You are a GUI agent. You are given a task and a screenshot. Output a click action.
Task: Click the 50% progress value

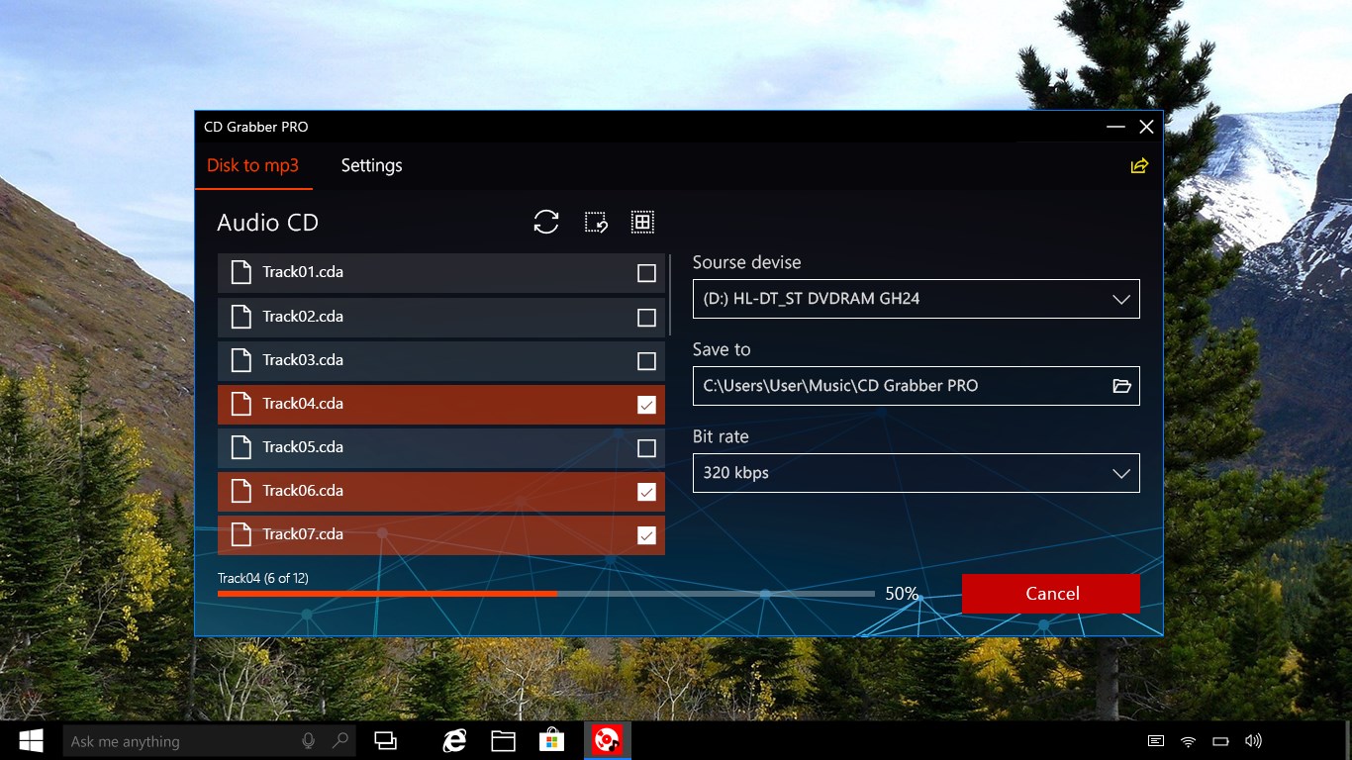tap(902, 594)
